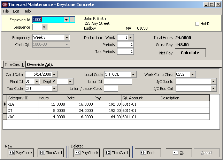This screenshot has height=160, width=223.
Task: Open the File menu
Action: pos(6,11)
